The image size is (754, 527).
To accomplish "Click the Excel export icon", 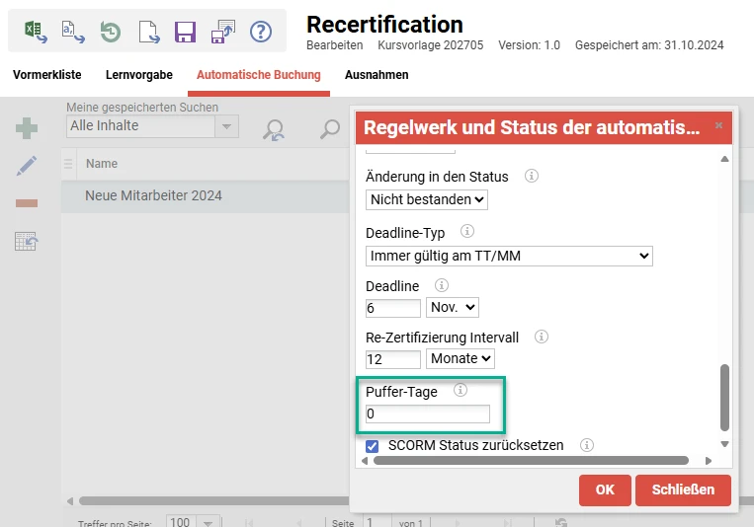I will 36,31.
